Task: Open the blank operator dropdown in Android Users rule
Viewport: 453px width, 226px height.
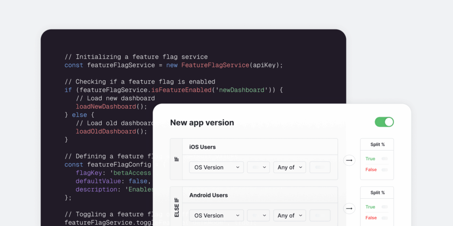Action: point(258,215)
